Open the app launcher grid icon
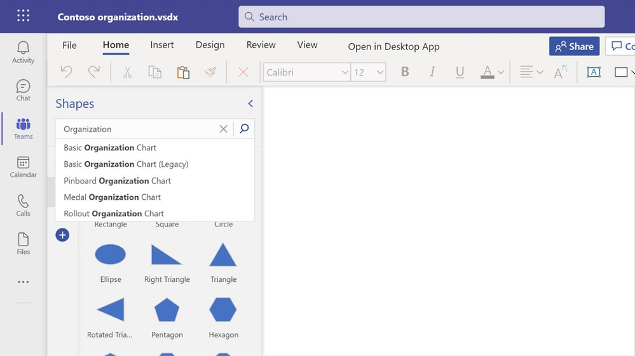The width and height of the screenshot is (635, 356). pos(23,16)
